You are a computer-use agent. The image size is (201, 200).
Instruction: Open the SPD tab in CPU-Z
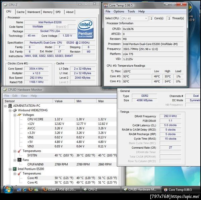(58, 12)
